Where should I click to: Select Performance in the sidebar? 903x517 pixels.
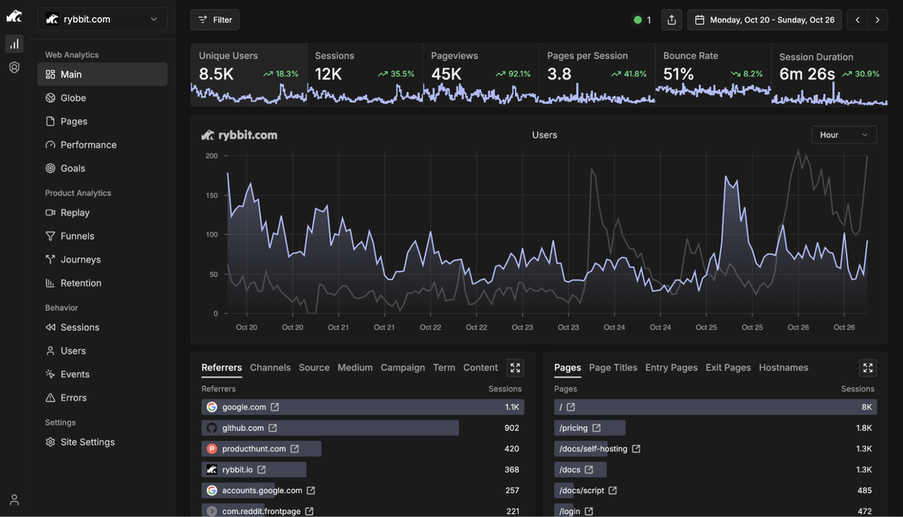[88, 144]
